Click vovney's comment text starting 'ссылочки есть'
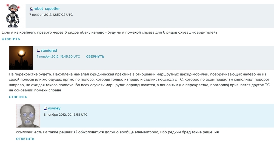The image size is (274, 143). [x=117, y=132]
